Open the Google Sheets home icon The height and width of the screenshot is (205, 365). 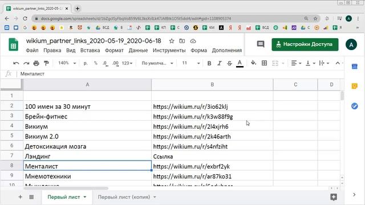13,44
